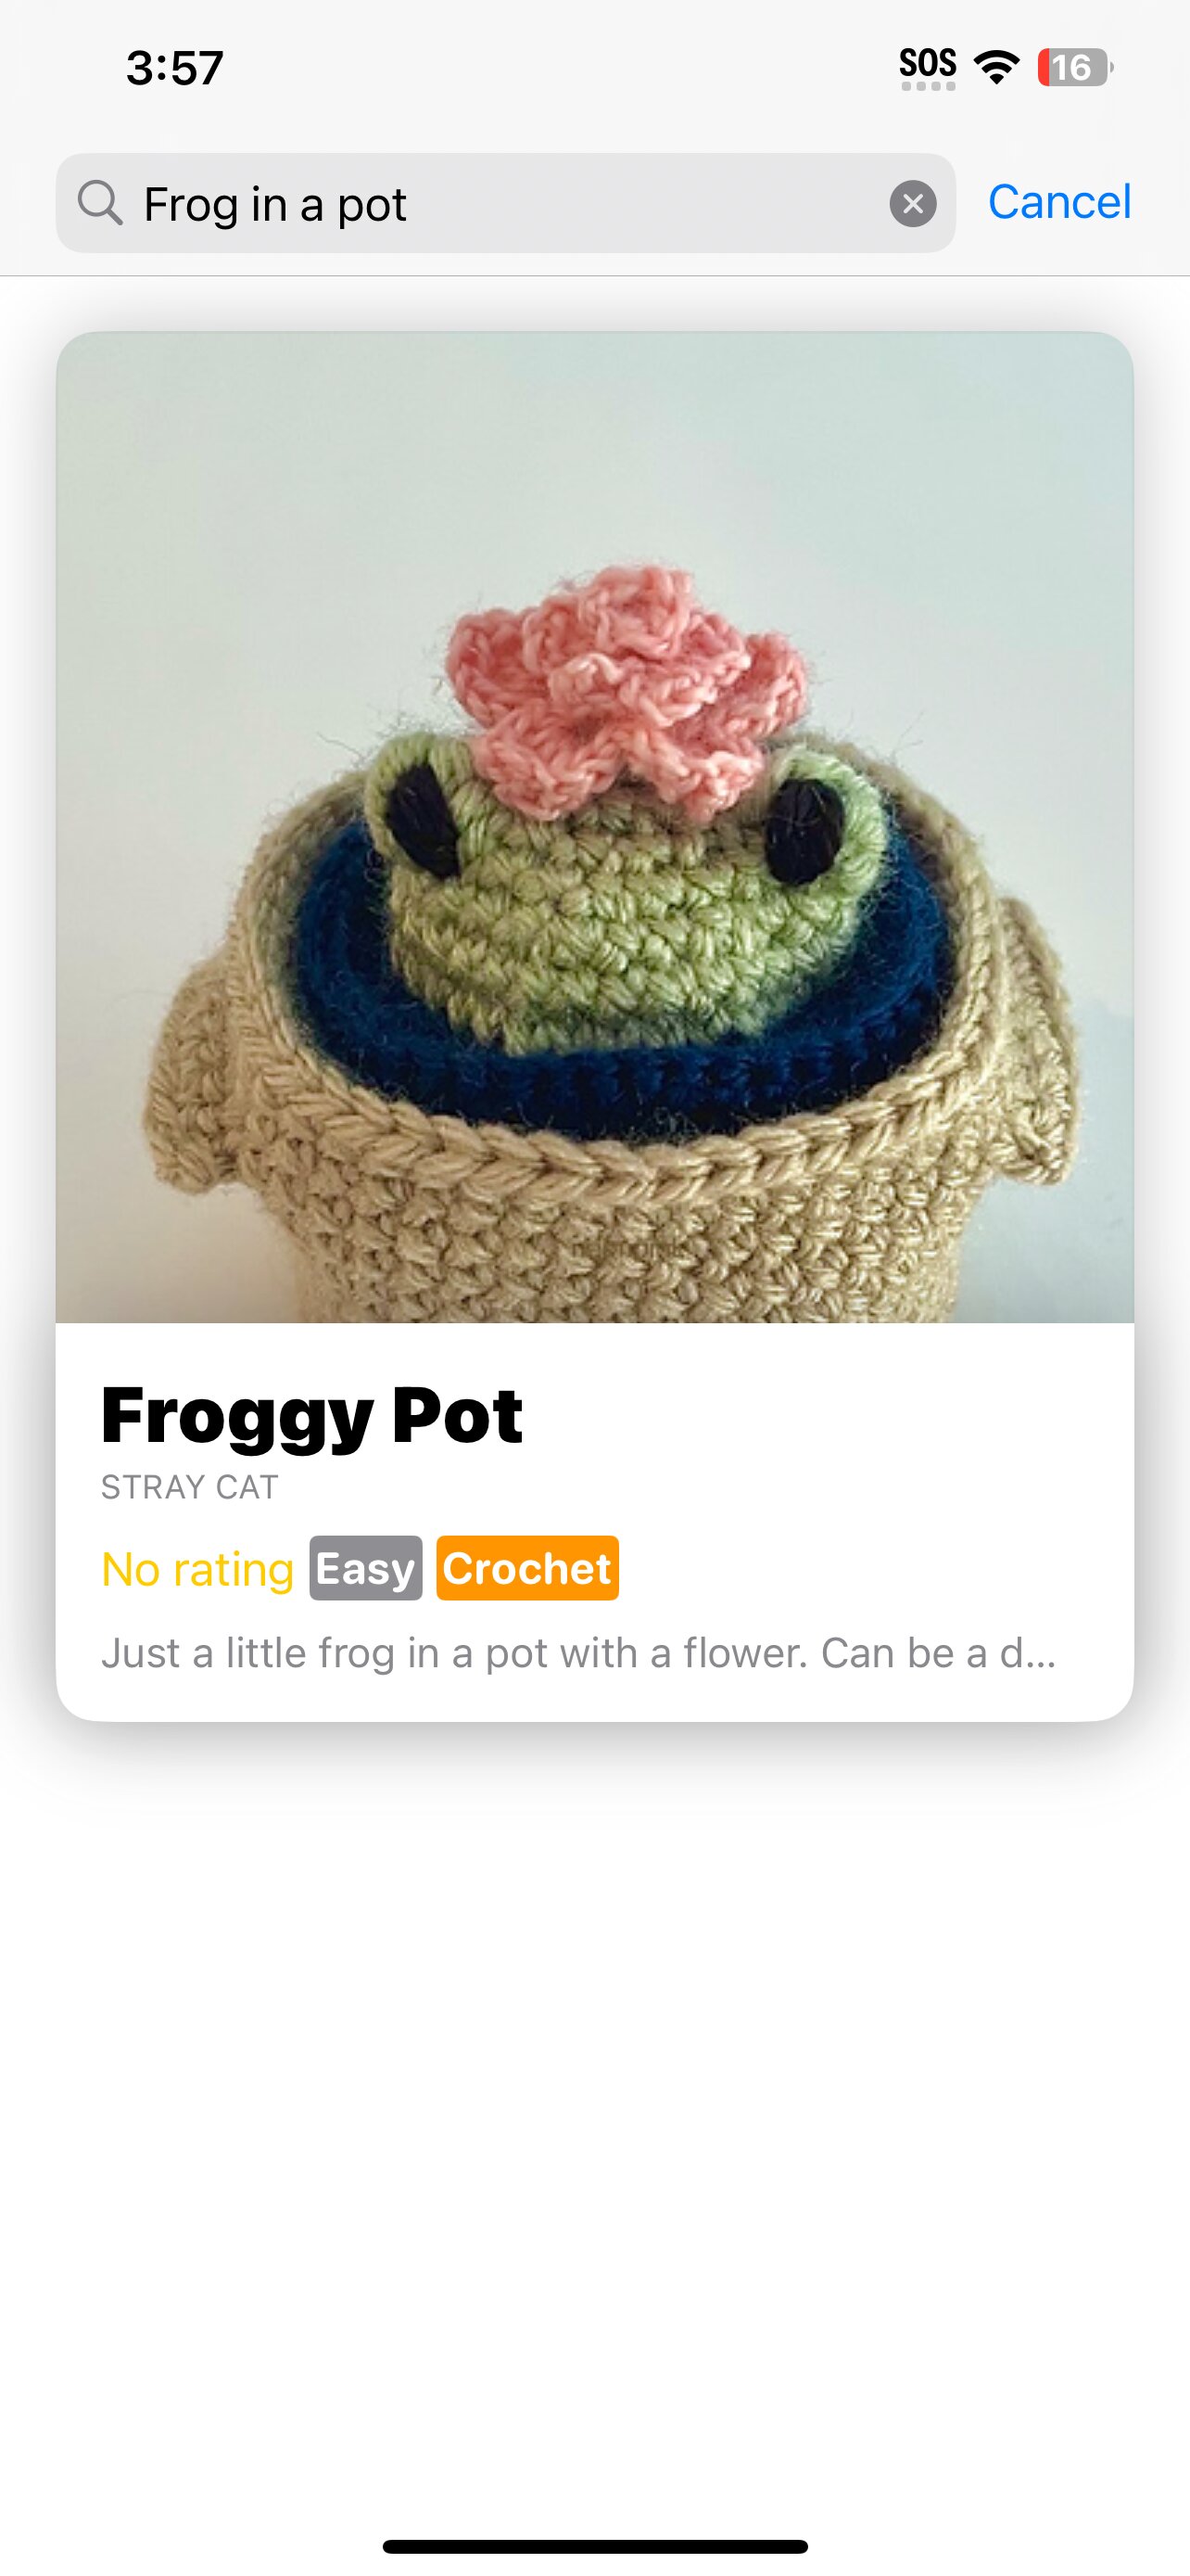Tap the gray Easy difficulty tag
The width and height of the screenshot is (1190, 2576).
(x=366, y=1568)
